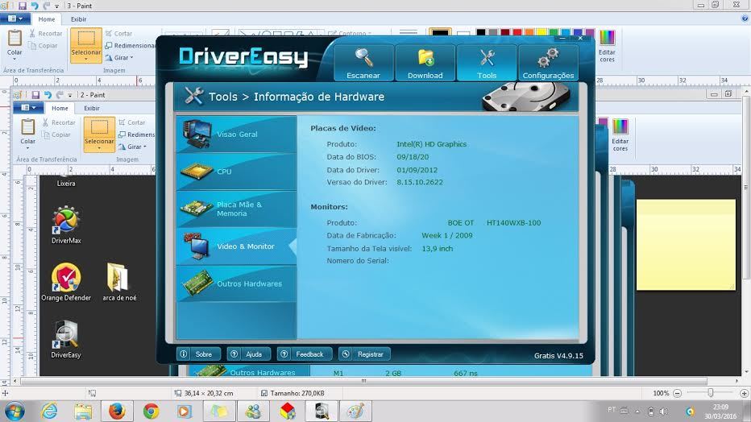
Task: Click the Registrar button in DriverEasy
Action: click(x=364, y=354)
